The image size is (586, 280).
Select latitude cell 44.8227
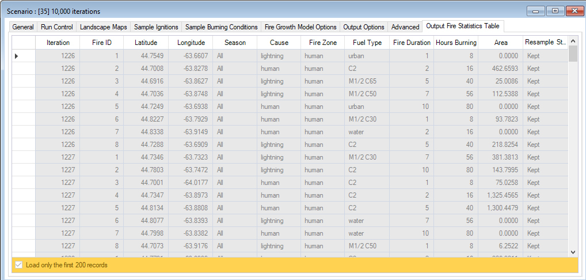pos(146,119)
